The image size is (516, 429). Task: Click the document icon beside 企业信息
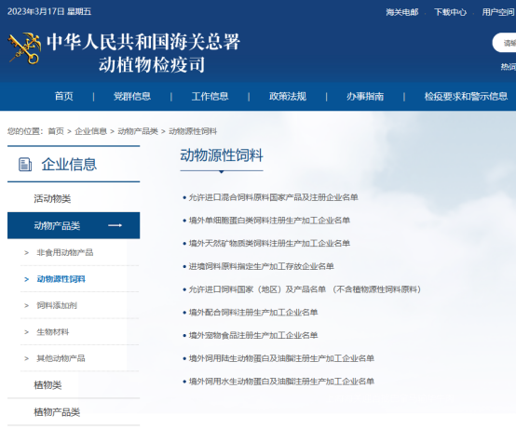25,165
